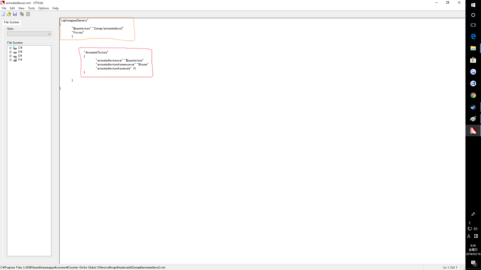Select the File System tab
This screenshot has height=270, width=481.
pyautogui.click(x=12, y=22)
